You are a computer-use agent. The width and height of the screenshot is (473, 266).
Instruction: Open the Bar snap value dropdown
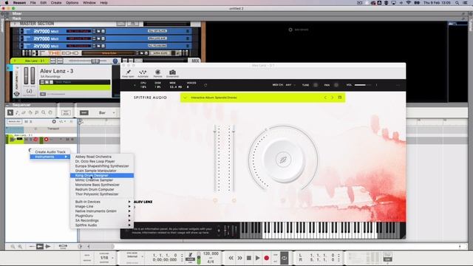coord(106,112)
